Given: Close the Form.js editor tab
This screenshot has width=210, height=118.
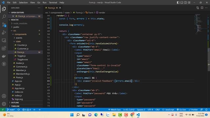Looking at the screenshot, I should pyautogui.click(x=60, y=8).
